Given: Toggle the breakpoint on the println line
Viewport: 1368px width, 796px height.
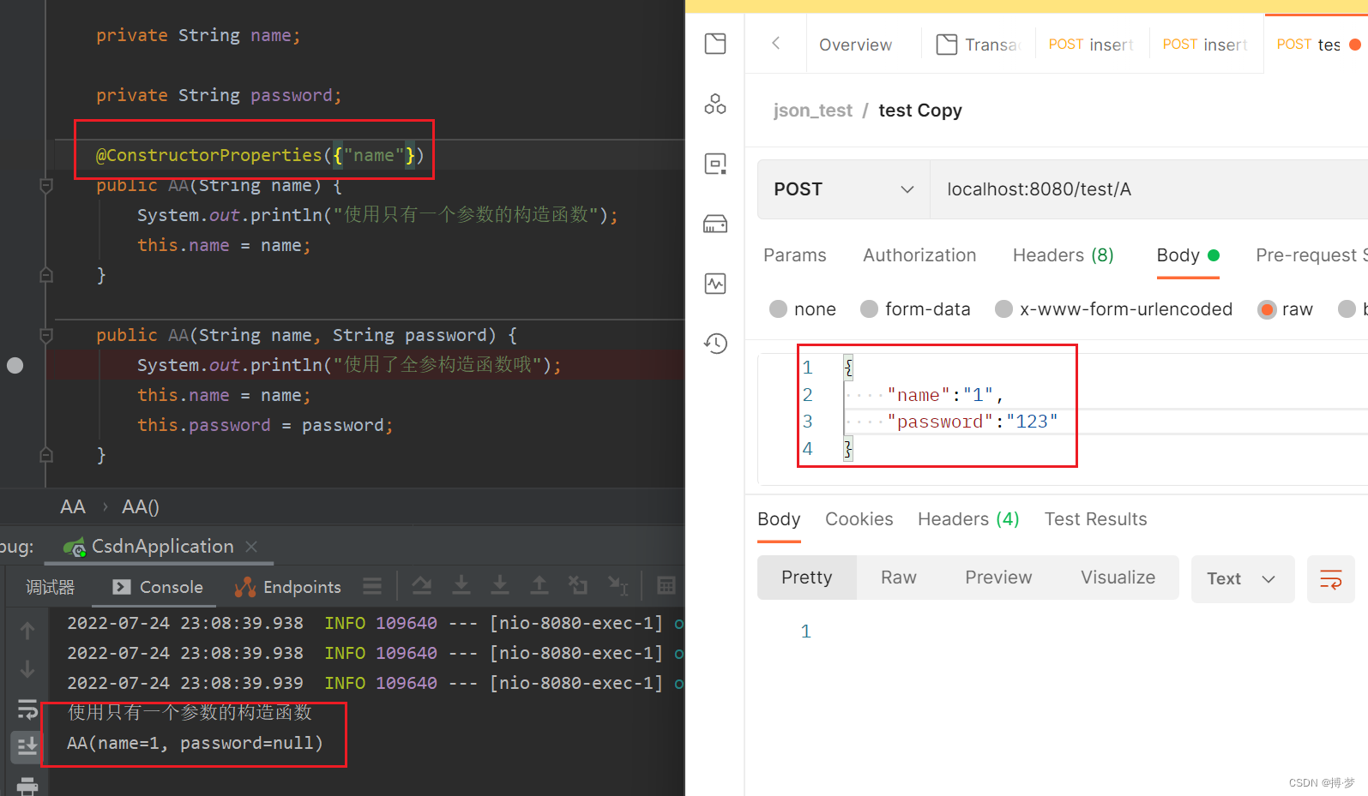Looking at the screenshot, I should 15,365.
